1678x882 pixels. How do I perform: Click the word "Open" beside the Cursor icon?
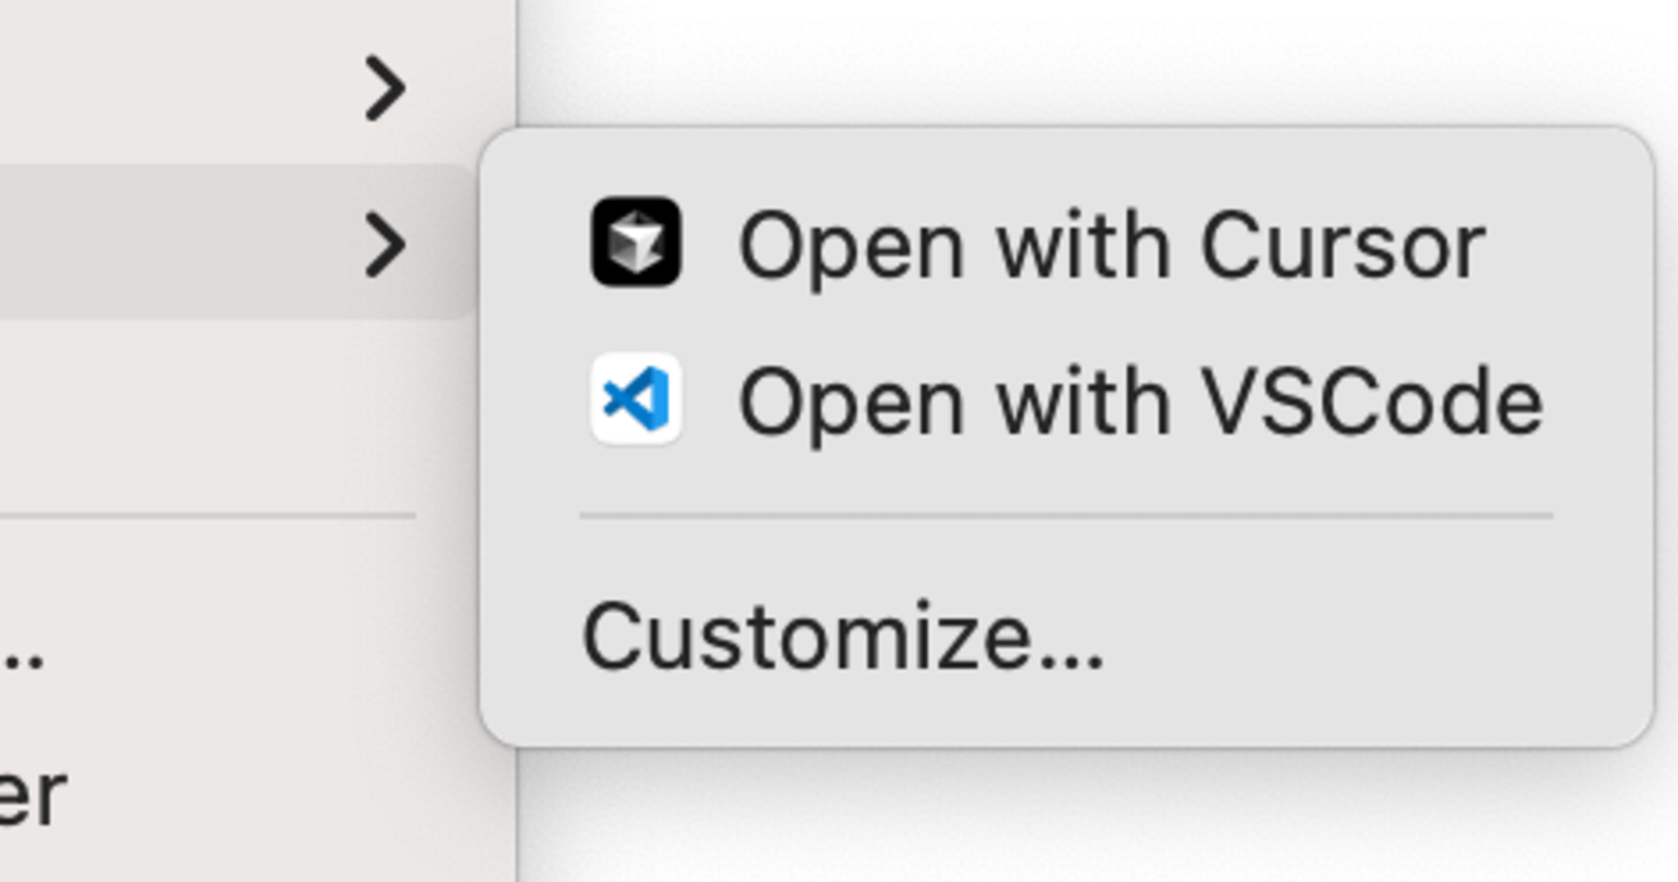coord(851,247)
